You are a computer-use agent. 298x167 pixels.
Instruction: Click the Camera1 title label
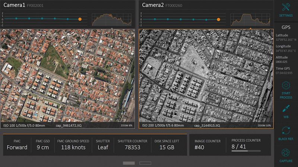(x=14, y=5)
